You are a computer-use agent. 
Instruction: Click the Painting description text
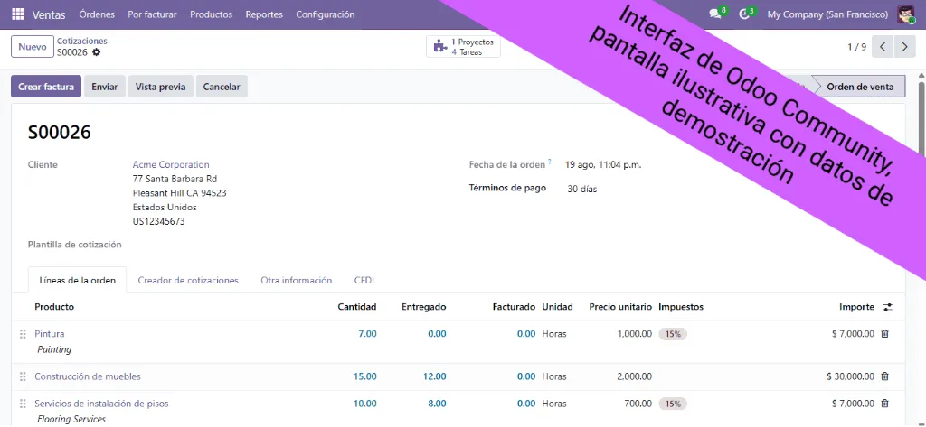click(x=54, y=349)
